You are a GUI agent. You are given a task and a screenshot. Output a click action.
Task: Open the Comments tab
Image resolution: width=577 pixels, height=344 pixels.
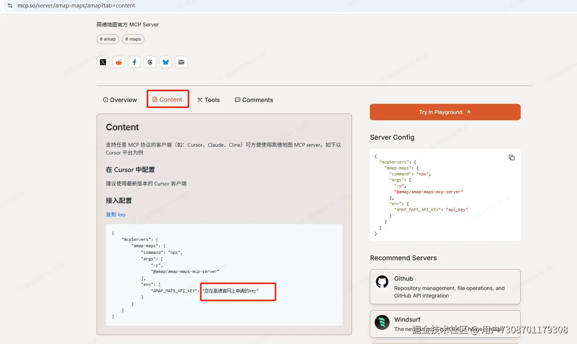[254, 100]
